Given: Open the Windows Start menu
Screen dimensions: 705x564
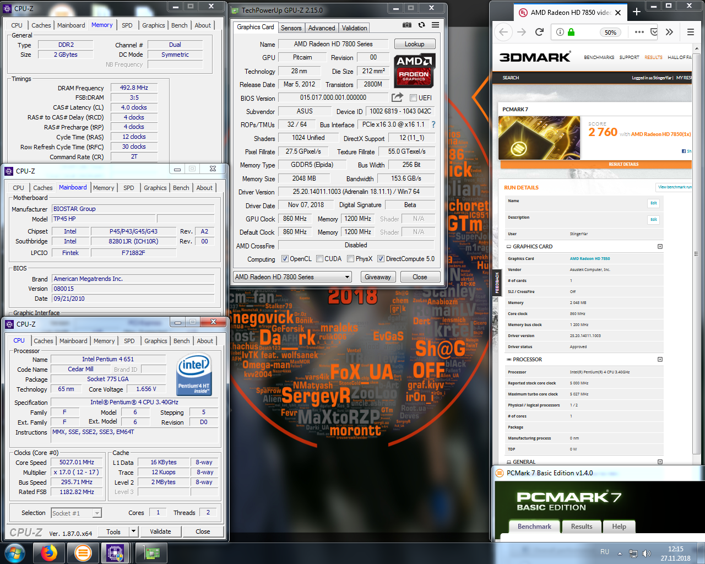Looking at the screenshot, I should point(15,553).
